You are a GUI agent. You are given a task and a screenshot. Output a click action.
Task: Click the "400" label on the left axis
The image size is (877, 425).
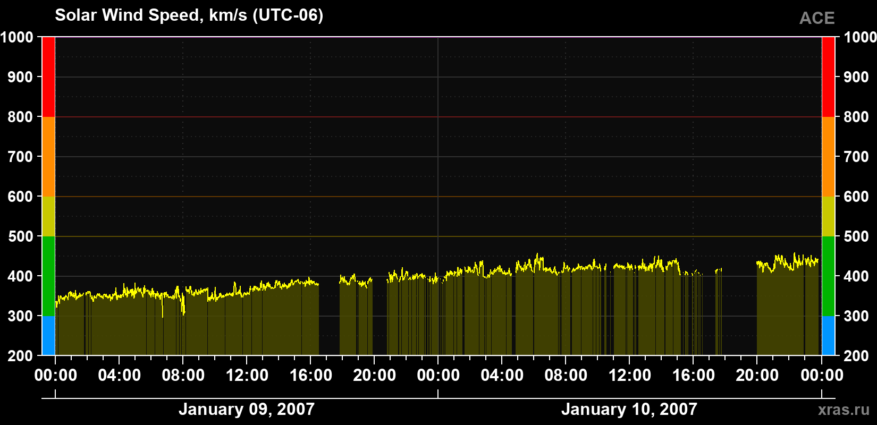(x=21, y=276)
